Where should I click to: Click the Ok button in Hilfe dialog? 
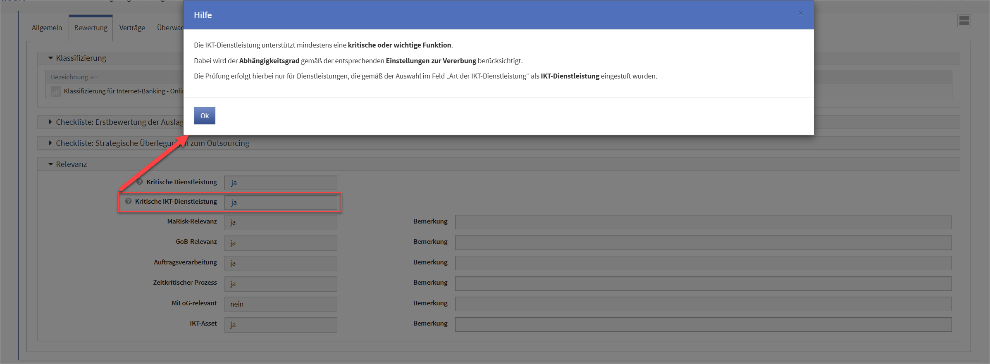click(x=204, y=116)
